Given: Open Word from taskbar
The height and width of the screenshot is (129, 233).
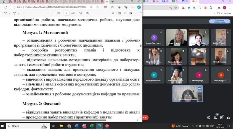Looking at the screenshot, I should click(76, 126).
